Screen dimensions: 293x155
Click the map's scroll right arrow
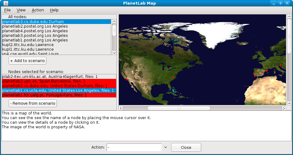click(284, 108)
